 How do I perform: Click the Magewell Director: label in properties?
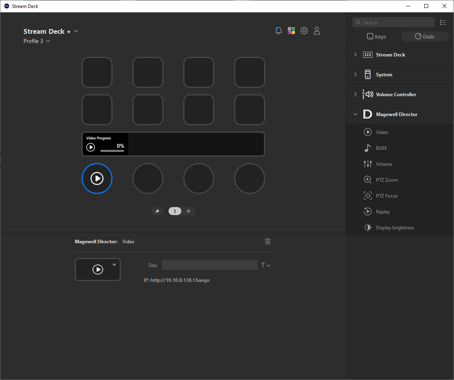pyautogui.click(x=96, y=242)
